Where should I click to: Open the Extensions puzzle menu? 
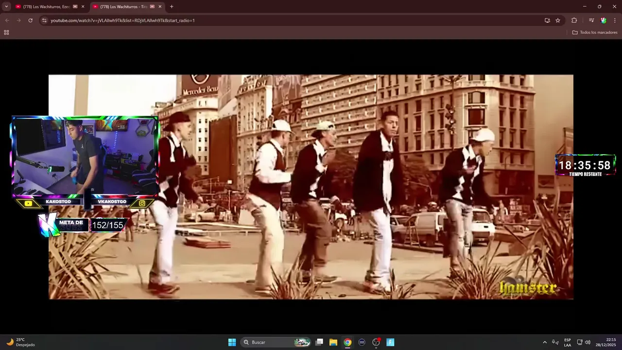click(x=574, y=20)
